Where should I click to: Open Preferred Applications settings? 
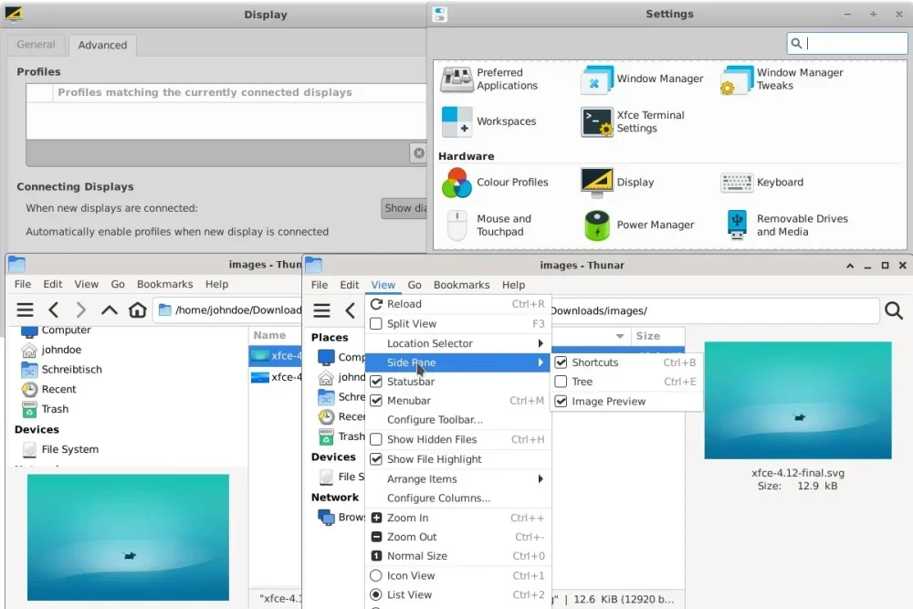[x=489, y=79]
